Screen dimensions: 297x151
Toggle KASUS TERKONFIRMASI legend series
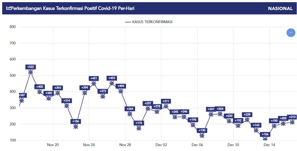149,22
